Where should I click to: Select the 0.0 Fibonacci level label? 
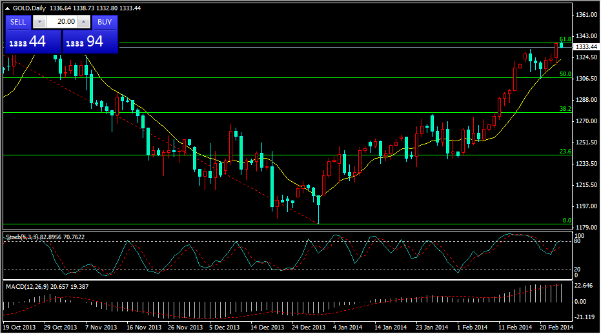567,221
